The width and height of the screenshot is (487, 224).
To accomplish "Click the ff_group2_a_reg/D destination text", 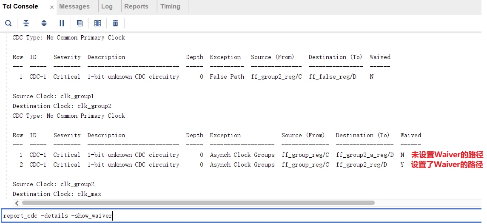I will tap(365, 155).
